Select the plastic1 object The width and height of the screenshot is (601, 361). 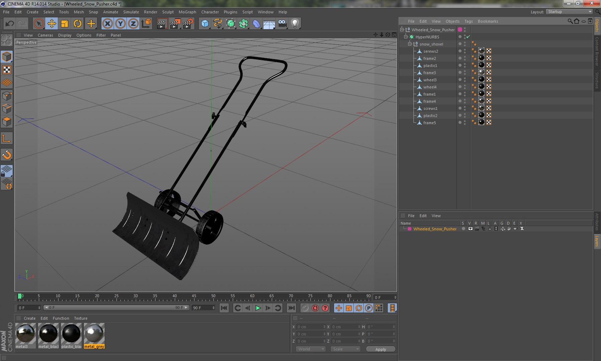coord(430,66)
